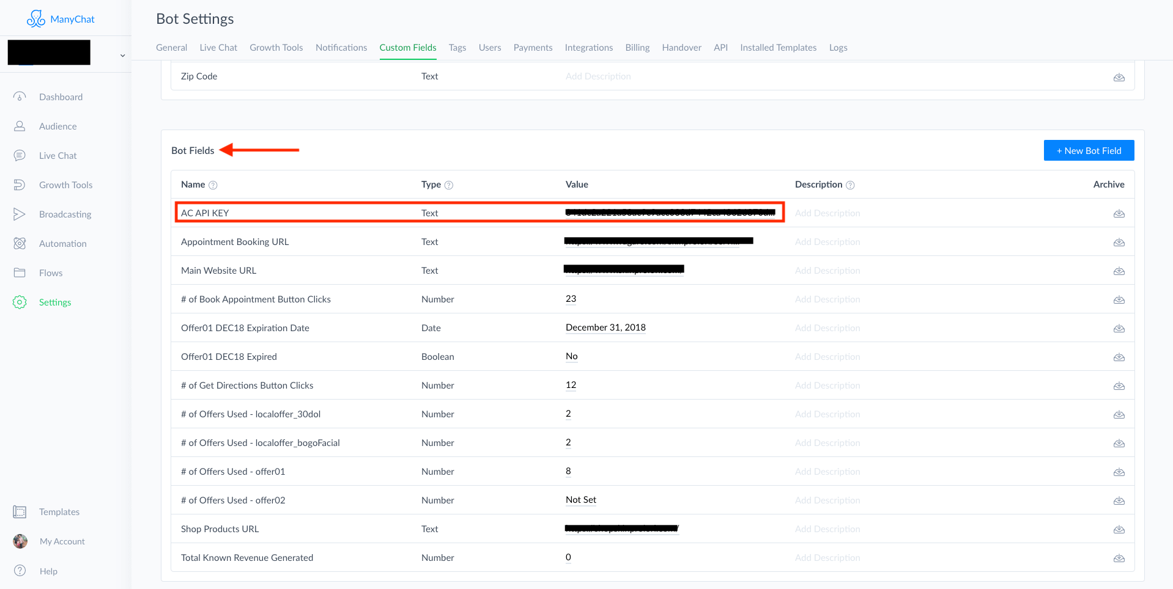Screen dimensions: 1173x589
Task: Click the ManyChat logo at the top
Action: click(x=61, y=19)
